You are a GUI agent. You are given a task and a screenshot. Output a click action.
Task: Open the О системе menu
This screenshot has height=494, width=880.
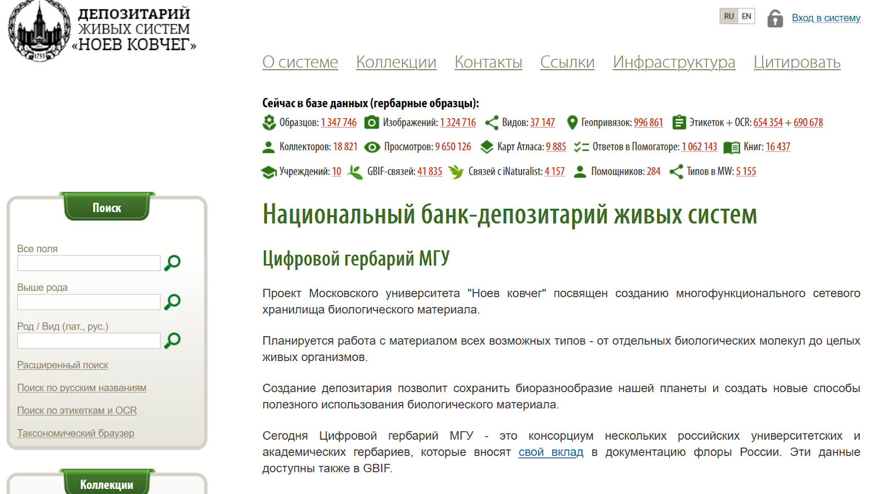tap(300, 62)
